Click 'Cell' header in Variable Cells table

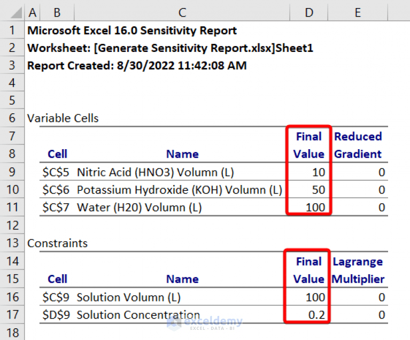(x=57, y=154)
